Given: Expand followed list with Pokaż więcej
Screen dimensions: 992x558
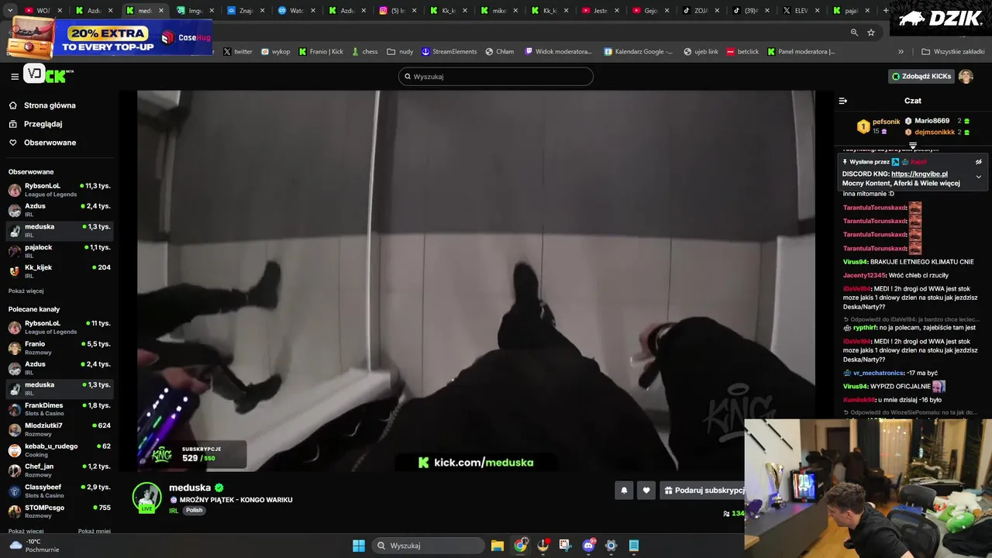Looking at the screenshot, I should pyautogui.click(x=26, y=291).
